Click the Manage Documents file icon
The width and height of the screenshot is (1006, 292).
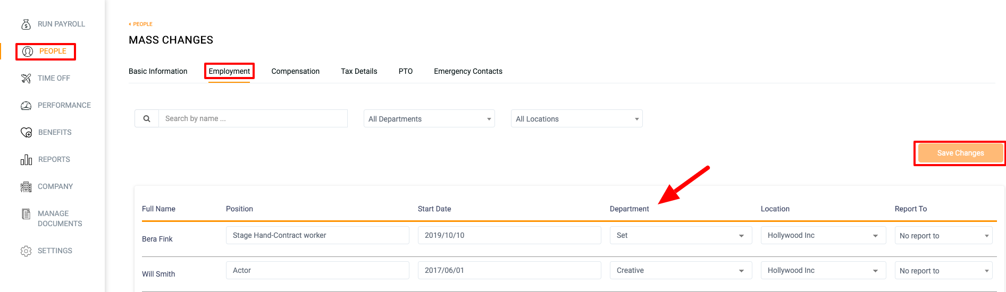26,214
